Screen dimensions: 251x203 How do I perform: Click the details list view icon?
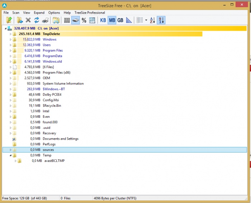point(139,20)
